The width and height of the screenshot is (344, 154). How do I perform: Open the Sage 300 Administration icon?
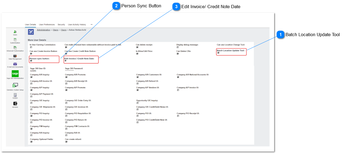[x=15, y=73]
